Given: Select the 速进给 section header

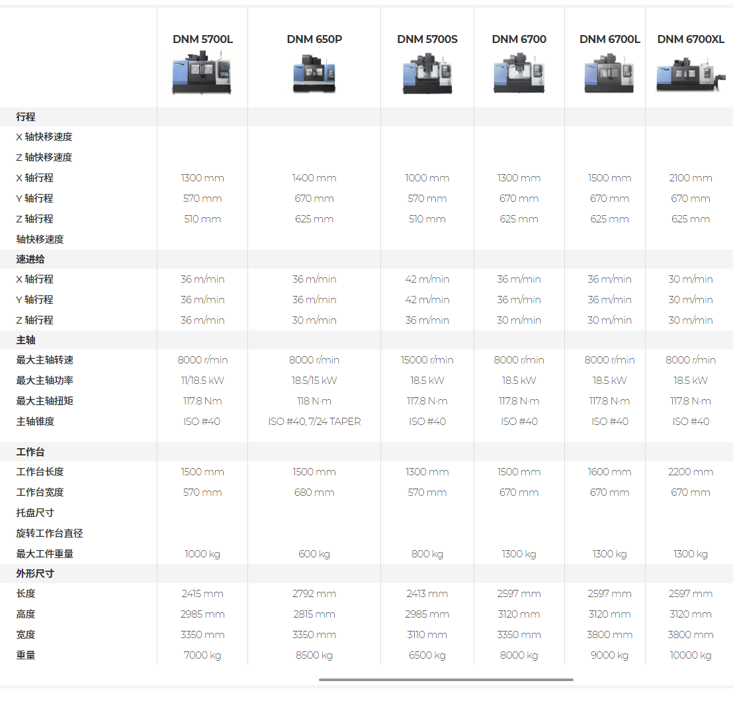Looking at the screenshot, I should point(30,259).
